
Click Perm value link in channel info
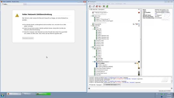coord(156,14)
